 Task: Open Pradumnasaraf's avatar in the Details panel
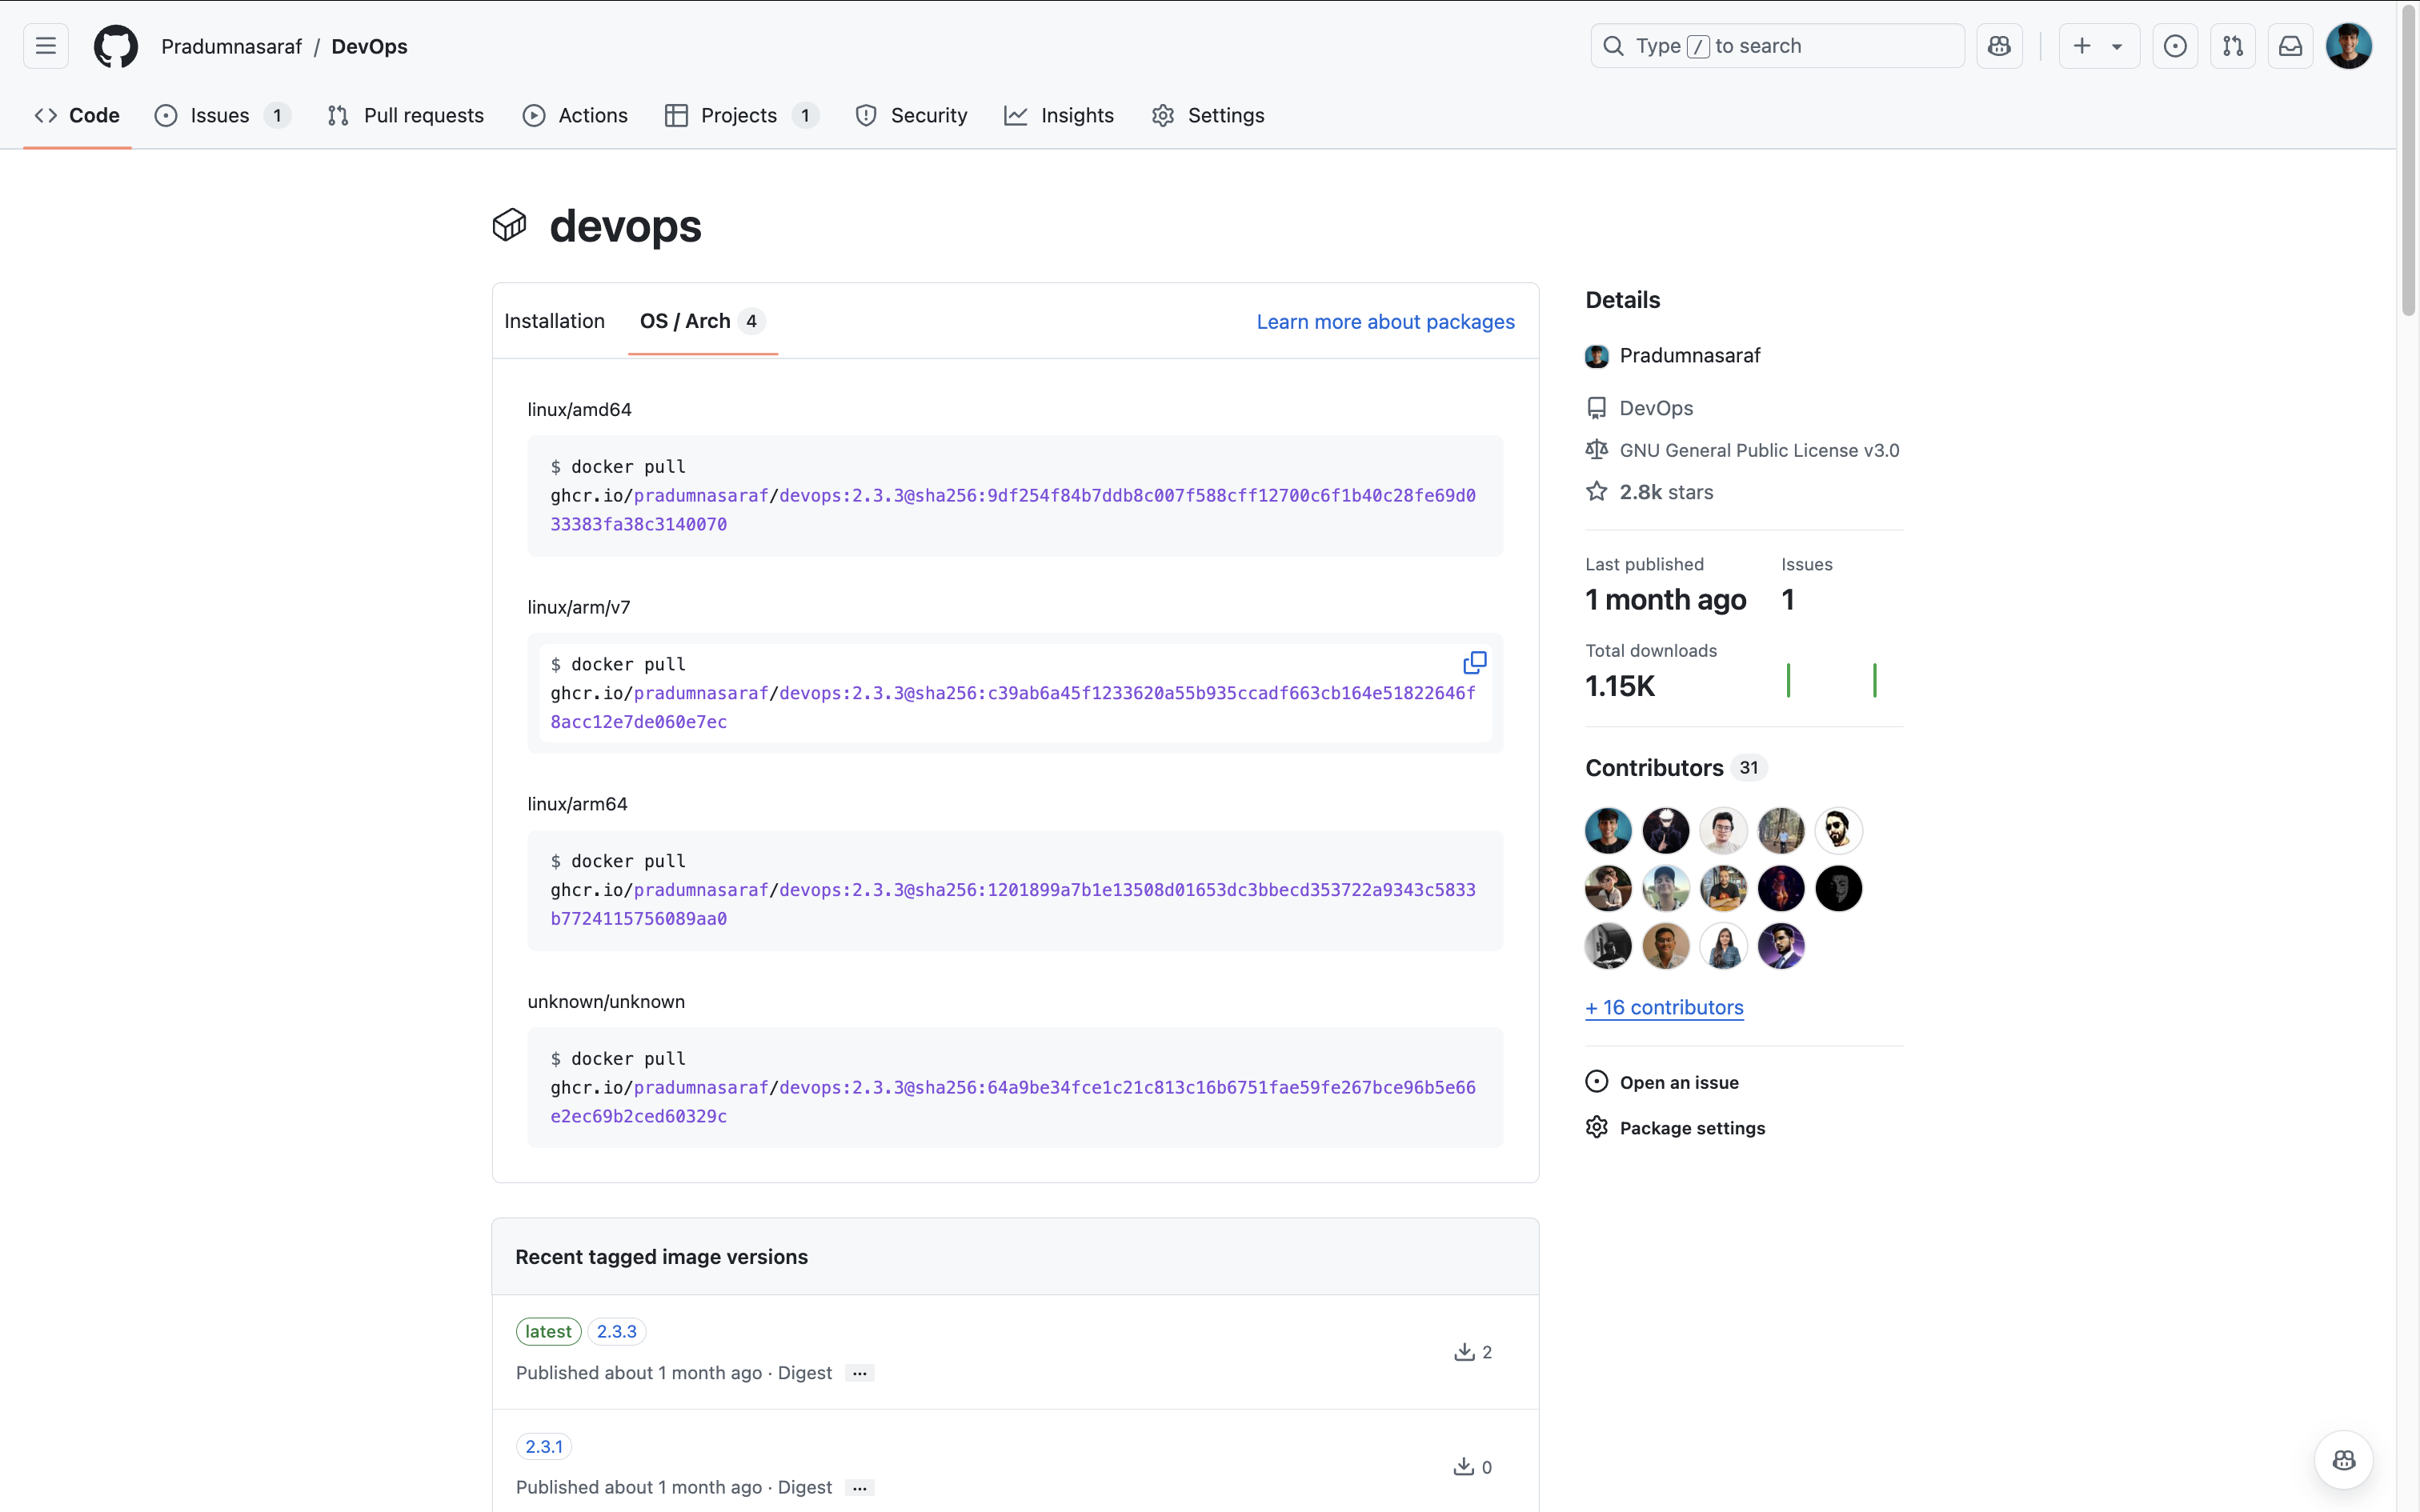(1596, 355)
